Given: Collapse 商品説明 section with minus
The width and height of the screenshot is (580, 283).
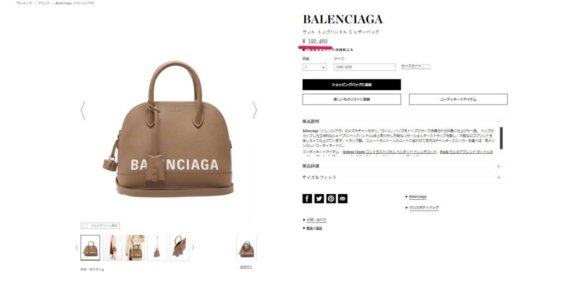Looking at the screenshot, I should [498, 122].
